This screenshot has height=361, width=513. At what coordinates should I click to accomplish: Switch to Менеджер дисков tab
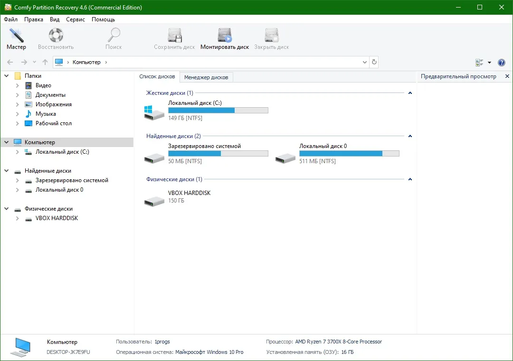(x=206, y=77)
